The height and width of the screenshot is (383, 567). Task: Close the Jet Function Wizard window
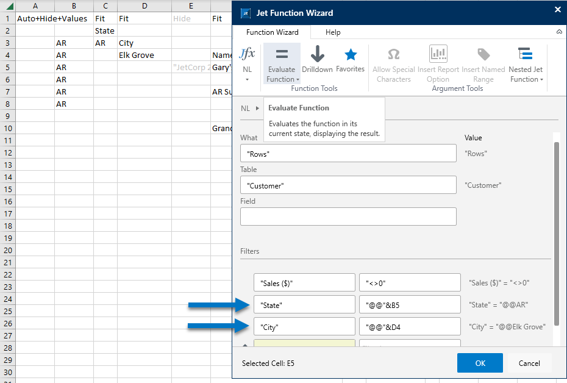pos(558,10)
